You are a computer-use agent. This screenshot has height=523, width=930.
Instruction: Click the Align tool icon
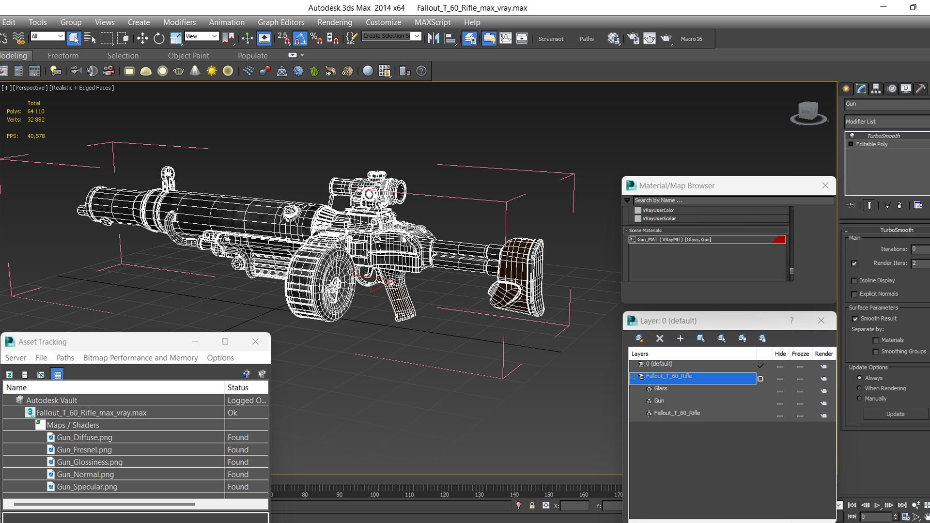coord(450,38)
